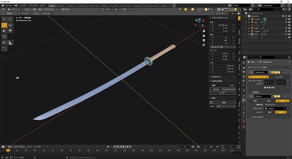
Task: Remove the Subdivision modifier with X
Action: pos(285,73)
